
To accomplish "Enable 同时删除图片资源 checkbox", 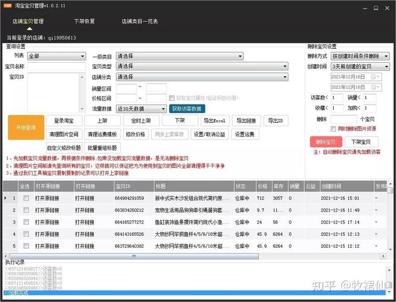I will (333, 129).
